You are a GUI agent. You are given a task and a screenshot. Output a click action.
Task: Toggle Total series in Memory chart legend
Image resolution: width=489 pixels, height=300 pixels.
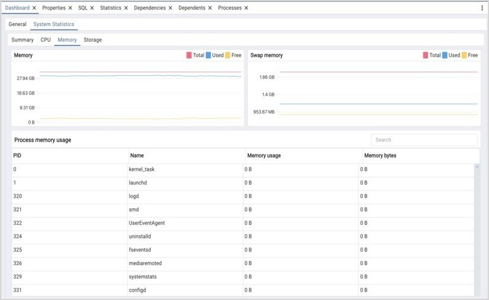195,55
